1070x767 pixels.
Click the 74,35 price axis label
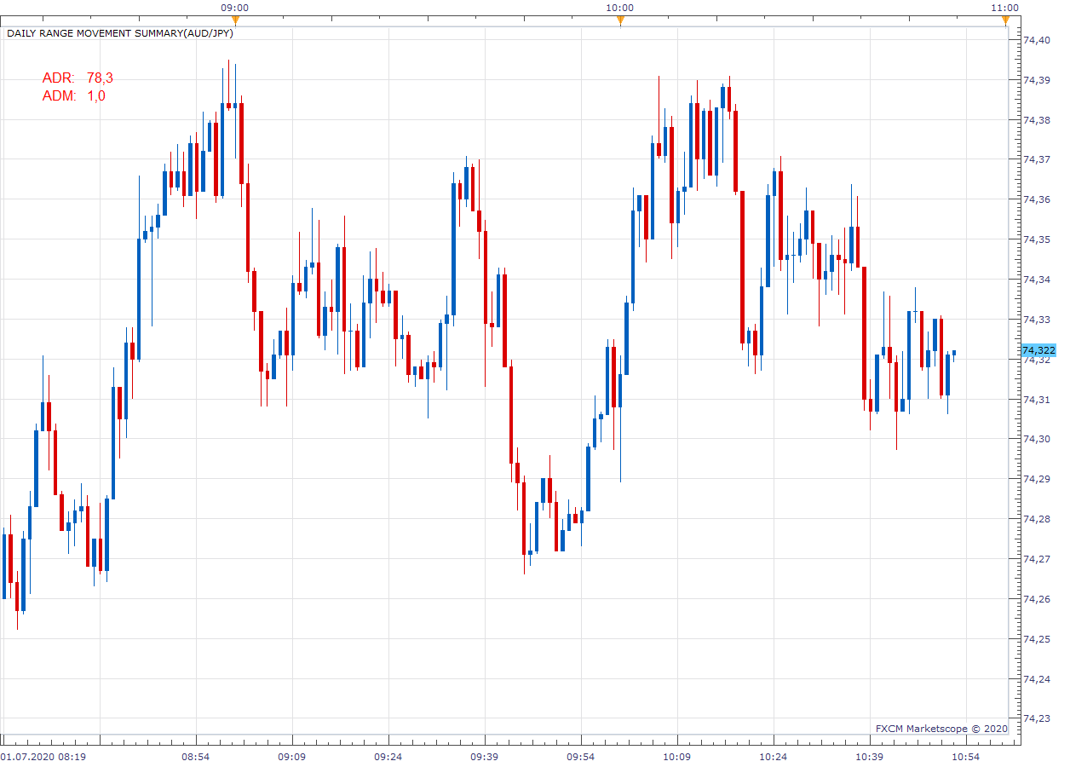(x=1036, y=239)
